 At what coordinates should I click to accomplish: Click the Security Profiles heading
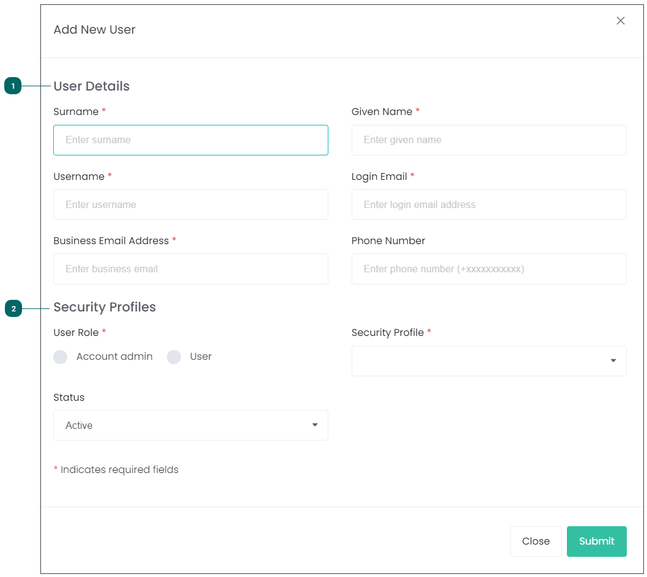(x=105, y=307)
